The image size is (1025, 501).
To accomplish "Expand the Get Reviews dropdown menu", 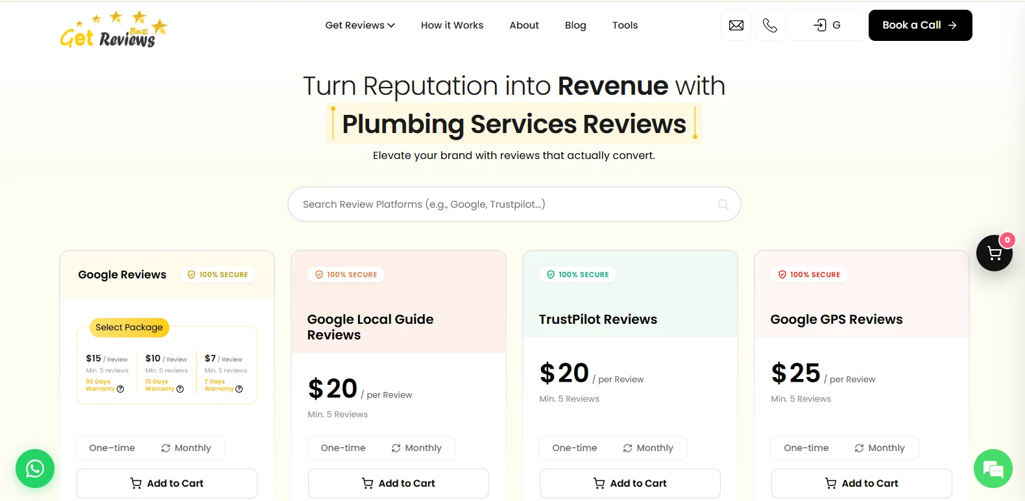I will point(360,25).
